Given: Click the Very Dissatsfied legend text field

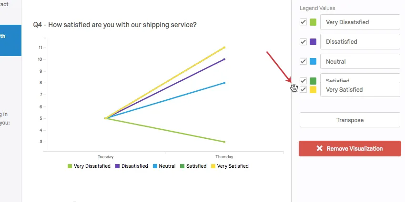Looking at the screenshot, I should click(359, 22).
